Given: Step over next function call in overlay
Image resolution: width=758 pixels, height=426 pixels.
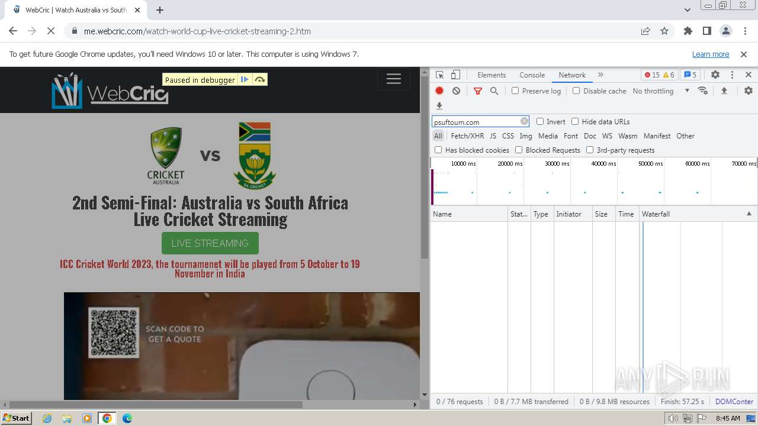Looking at the screenshot, I should coord(259,80).
